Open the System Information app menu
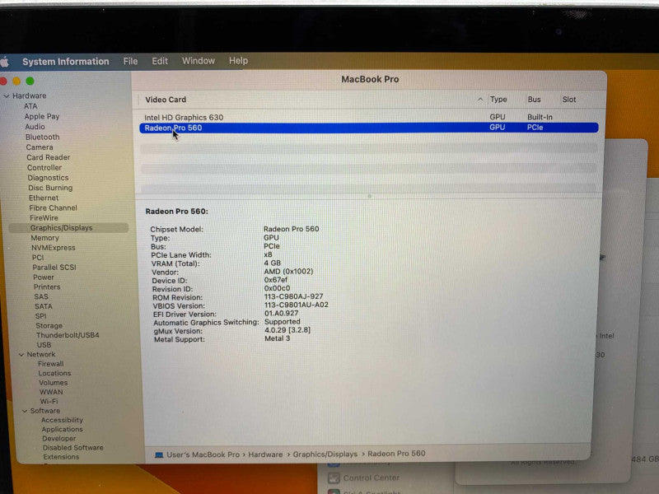 tap(66, 61)
